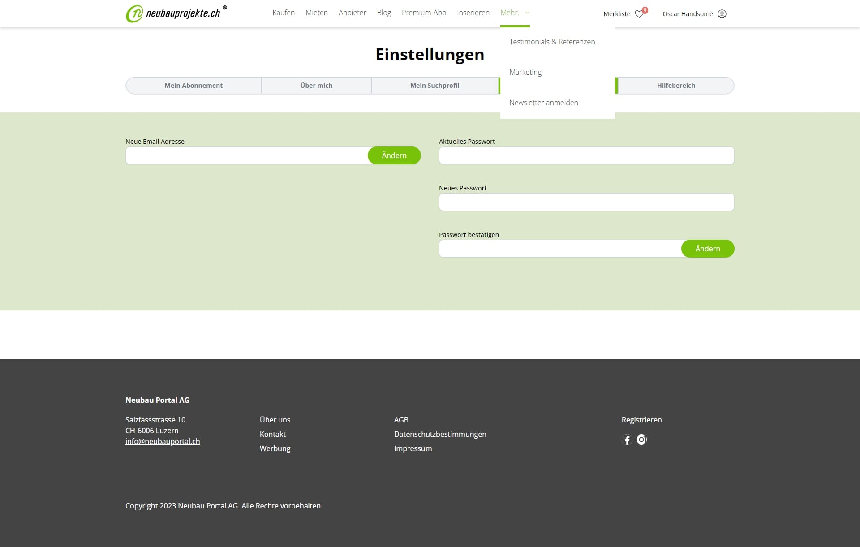Open the info@neubauportal.ch email link
Viewport: 860px width, 547px height.
[x=163, y=441]
